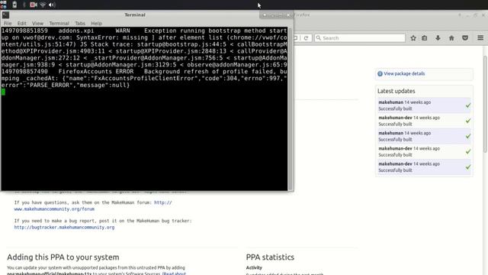The image size is (488, 275).
Task: Open the applications menu icon in the panel
Action: click(3, 5)
